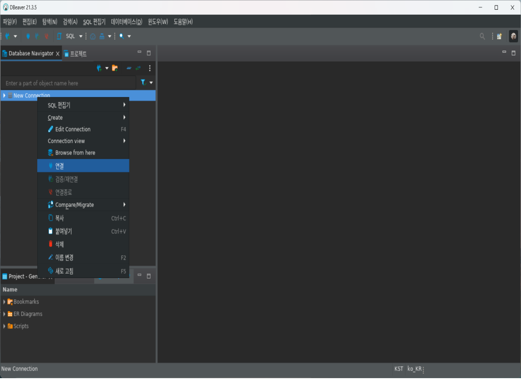Click the Collapse All icon in navigator
Image resolution: width=521 pixels, height=386 pixels.
129,68
